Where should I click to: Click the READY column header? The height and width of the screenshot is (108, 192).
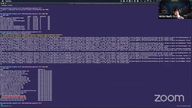coord(29,16)
